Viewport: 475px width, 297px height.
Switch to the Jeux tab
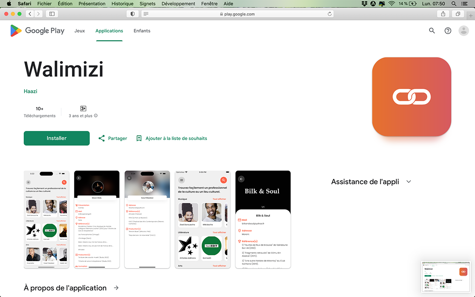pos(80,31)
